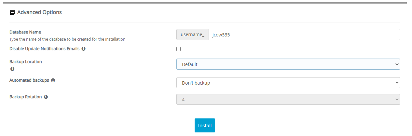The height and width of the screenshot is (136, 412).
Task: Click the Disable Update Notifications Emails label
Action: pyautogui.click(x=44, y=49)
